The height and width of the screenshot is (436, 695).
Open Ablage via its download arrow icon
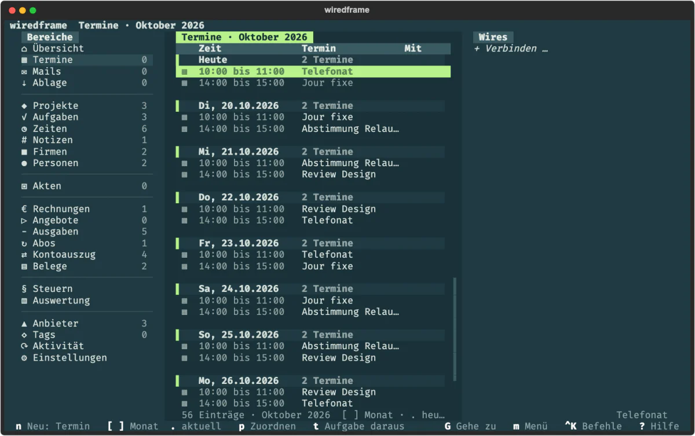[x=24, y=83]
